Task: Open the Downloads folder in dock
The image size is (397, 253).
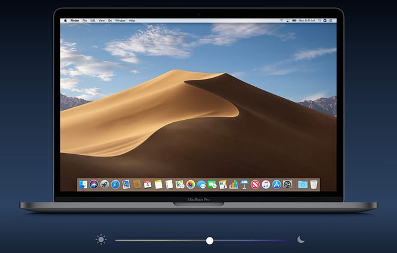Action: 302,184
